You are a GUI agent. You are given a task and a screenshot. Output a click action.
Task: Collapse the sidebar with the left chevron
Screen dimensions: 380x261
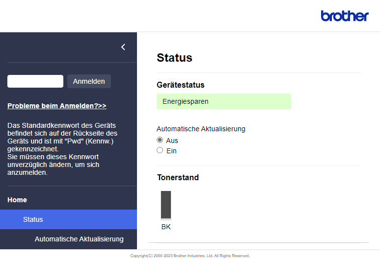[123, 47]
